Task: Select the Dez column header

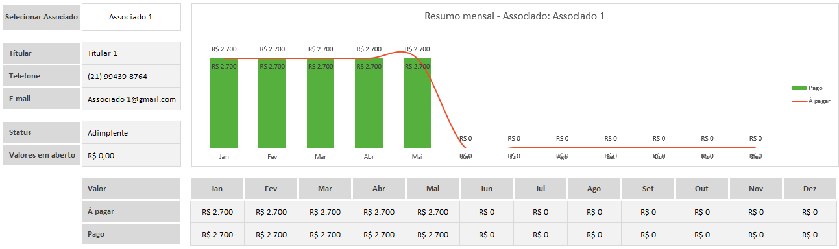Action: (x=810, y=189)
